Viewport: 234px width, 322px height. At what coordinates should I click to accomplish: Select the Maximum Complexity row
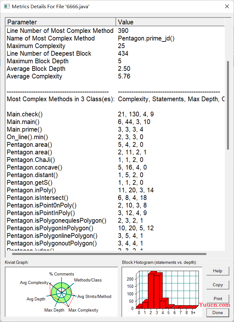[115, 46]
